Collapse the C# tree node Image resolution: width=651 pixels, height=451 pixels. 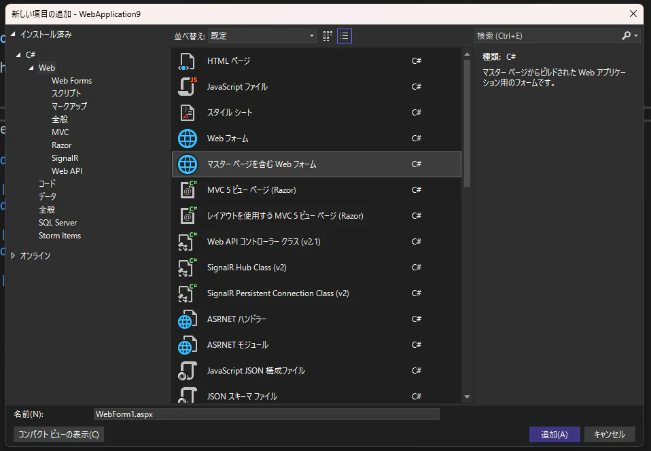(18, 55)
